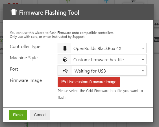This screenshot has width=159, height=127.
Task: Click the Firmware Flashing Tool title text
Action: 49,13
